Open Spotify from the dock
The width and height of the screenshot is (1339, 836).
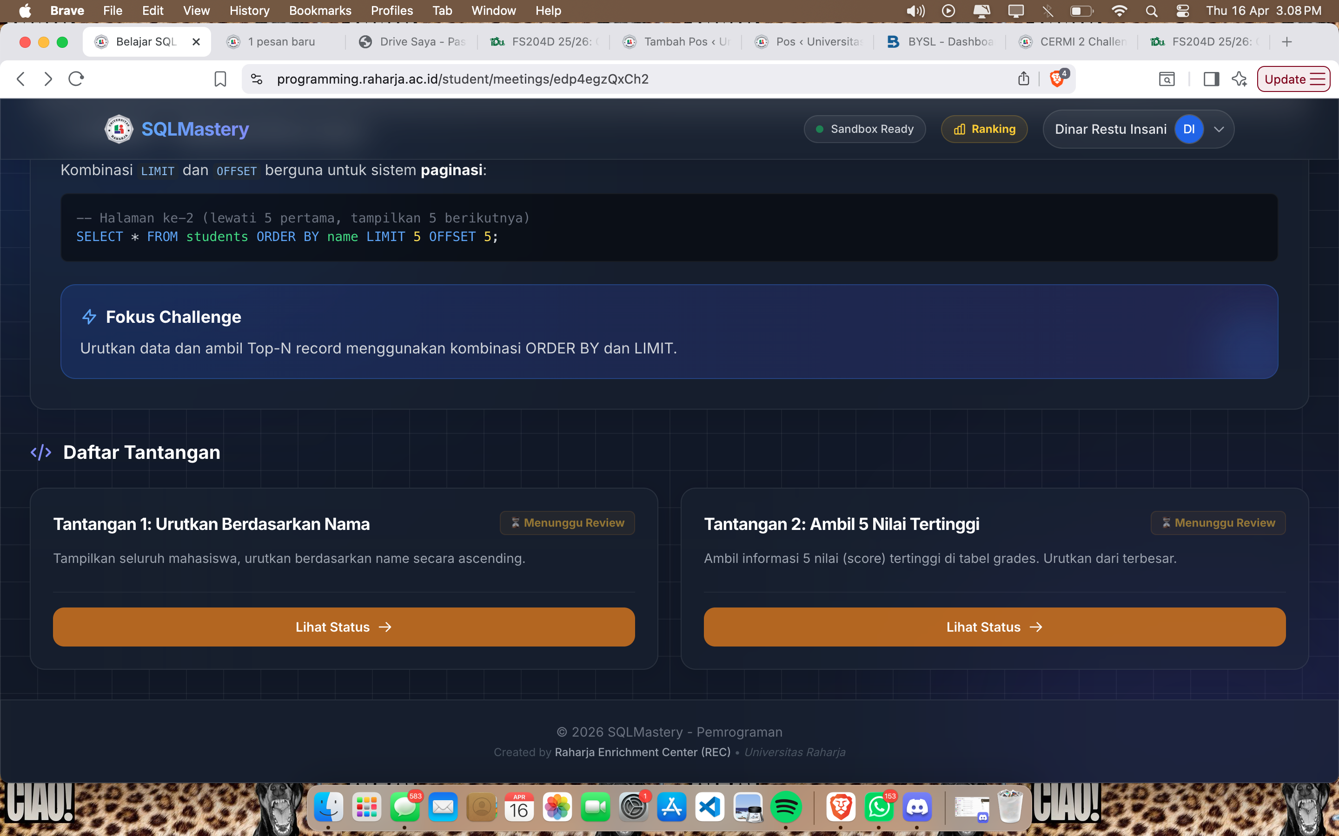(785, 807)
